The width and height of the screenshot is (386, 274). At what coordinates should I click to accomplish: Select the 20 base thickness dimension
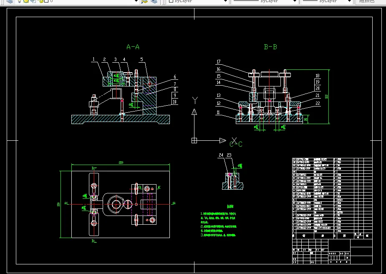(306, 119)
